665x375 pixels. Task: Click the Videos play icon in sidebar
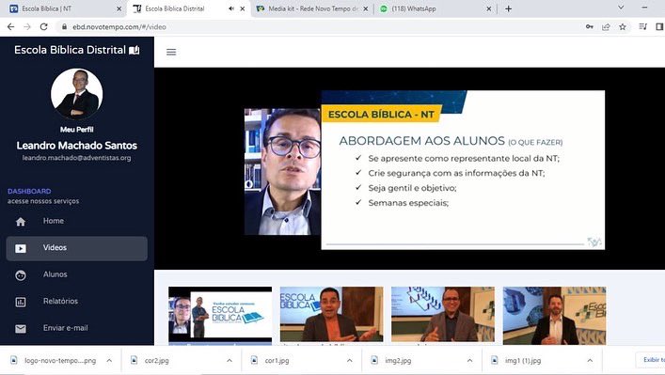pyautogui.click(x=21, y=248)
